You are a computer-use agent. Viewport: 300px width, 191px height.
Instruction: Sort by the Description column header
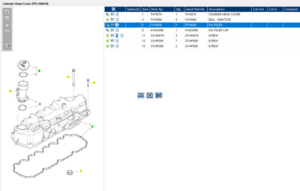coord(229,9)
